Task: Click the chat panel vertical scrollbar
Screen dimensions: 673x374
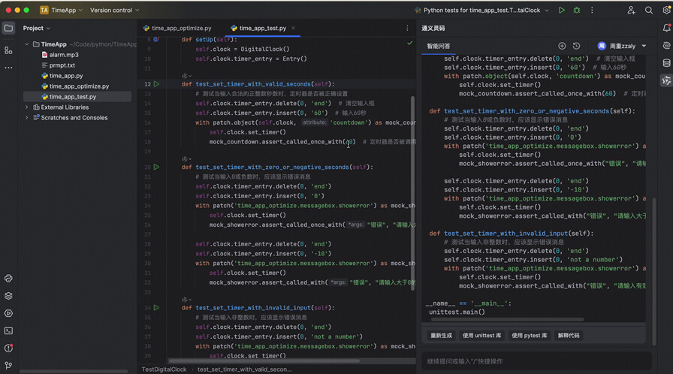Action: click(x=653, y=271)
